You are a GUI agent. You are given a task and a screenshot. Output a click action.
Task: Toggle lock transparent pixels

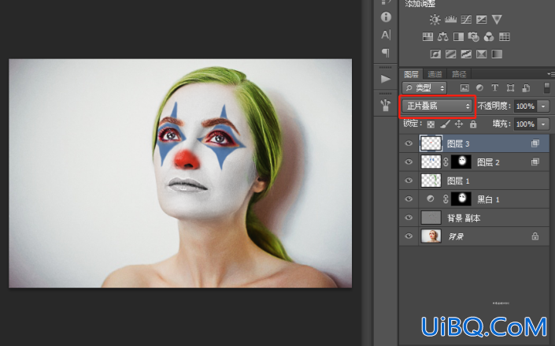coord(431,124)
